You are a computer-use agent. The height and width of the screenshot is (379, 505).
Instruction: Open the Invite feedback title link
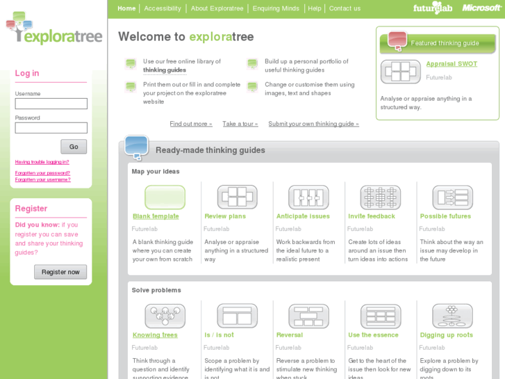(x=372, y=216)
